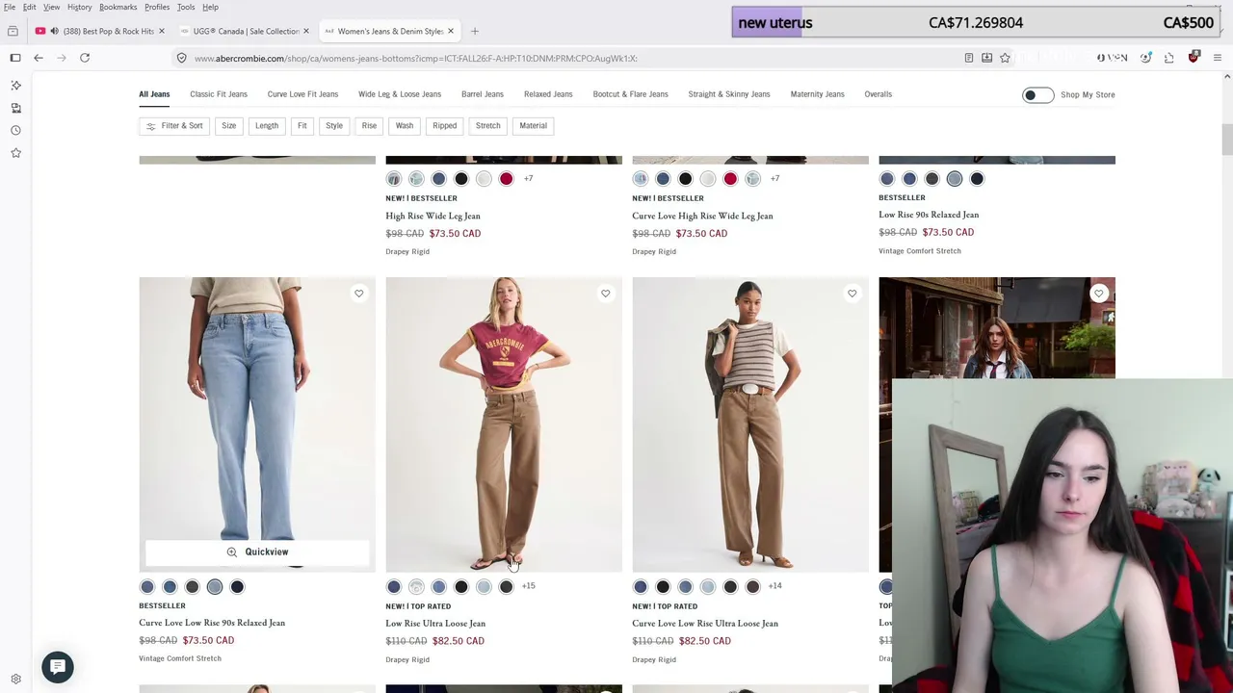Open the Tools menu
This screenshot has height=693, width=1233.
pyautogui.click(x=186, y=7)
